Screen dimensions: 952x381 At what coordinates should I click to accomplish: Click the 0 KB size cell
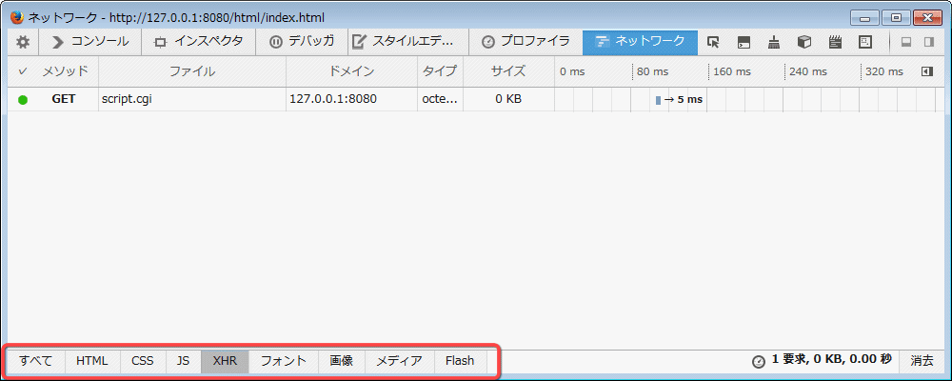point(508,99)
